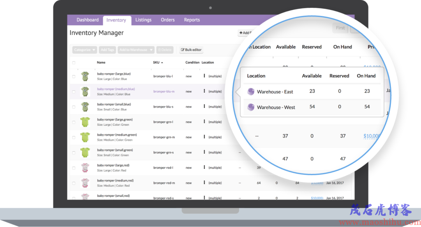Open location details dots for bromper-grn-m
421x227 pixels.
[204, 137]
